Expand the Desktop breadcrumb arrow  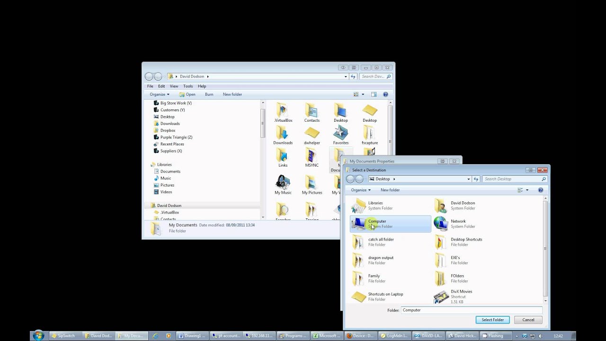pyautogui.click(x=394, y=179)
